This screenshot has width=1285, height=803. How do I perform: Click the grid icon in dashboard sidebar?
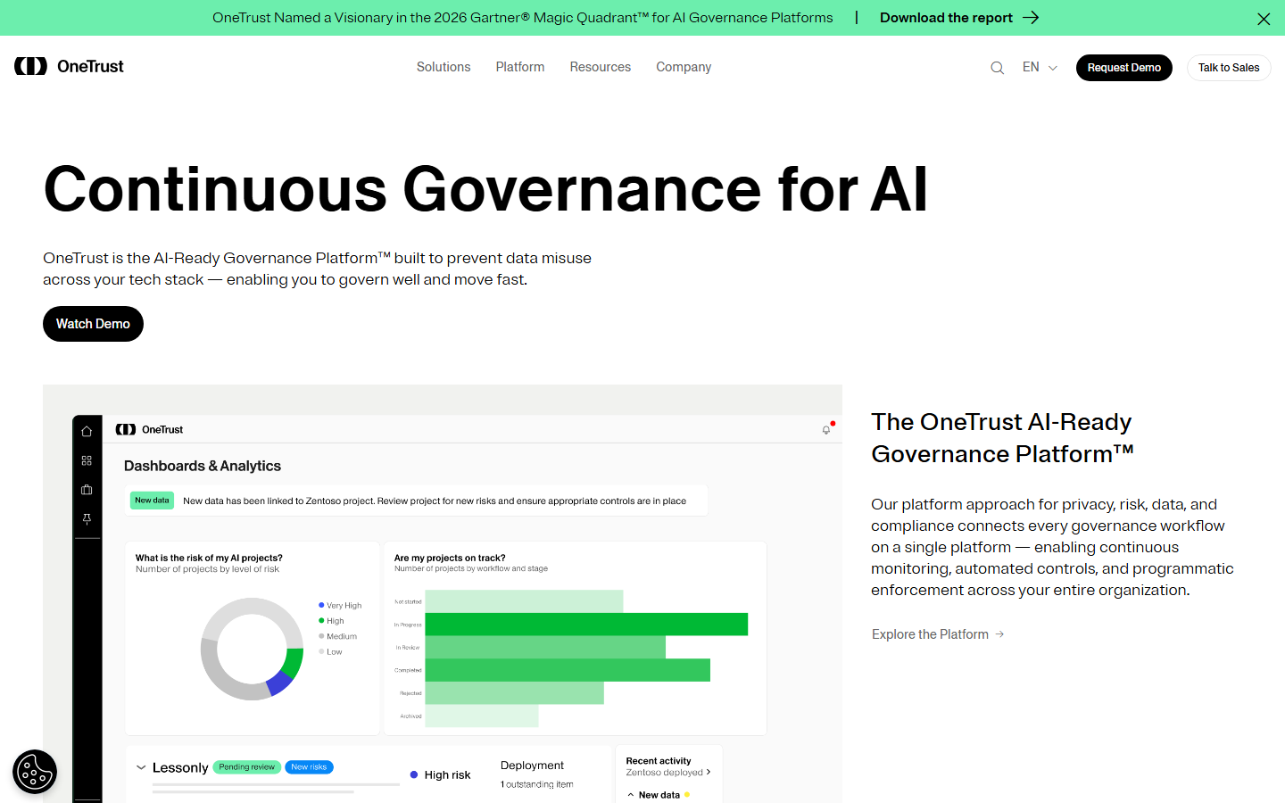[87, 460]
